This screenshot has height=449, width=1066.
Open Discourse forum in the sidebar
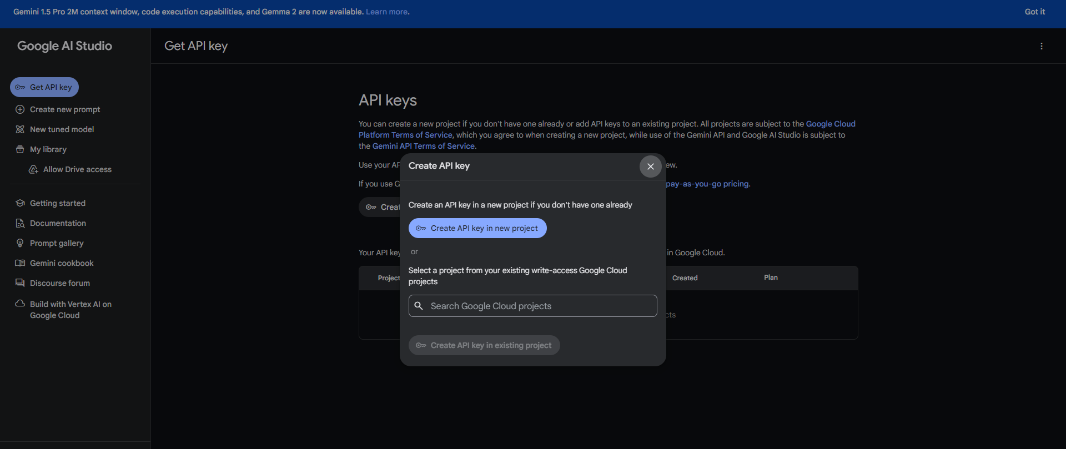click(x=59, y=283)
